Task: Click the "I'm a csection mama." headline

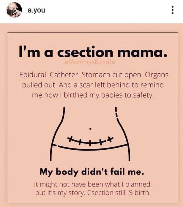Action: pyautogui.click(x=91, y=53)
